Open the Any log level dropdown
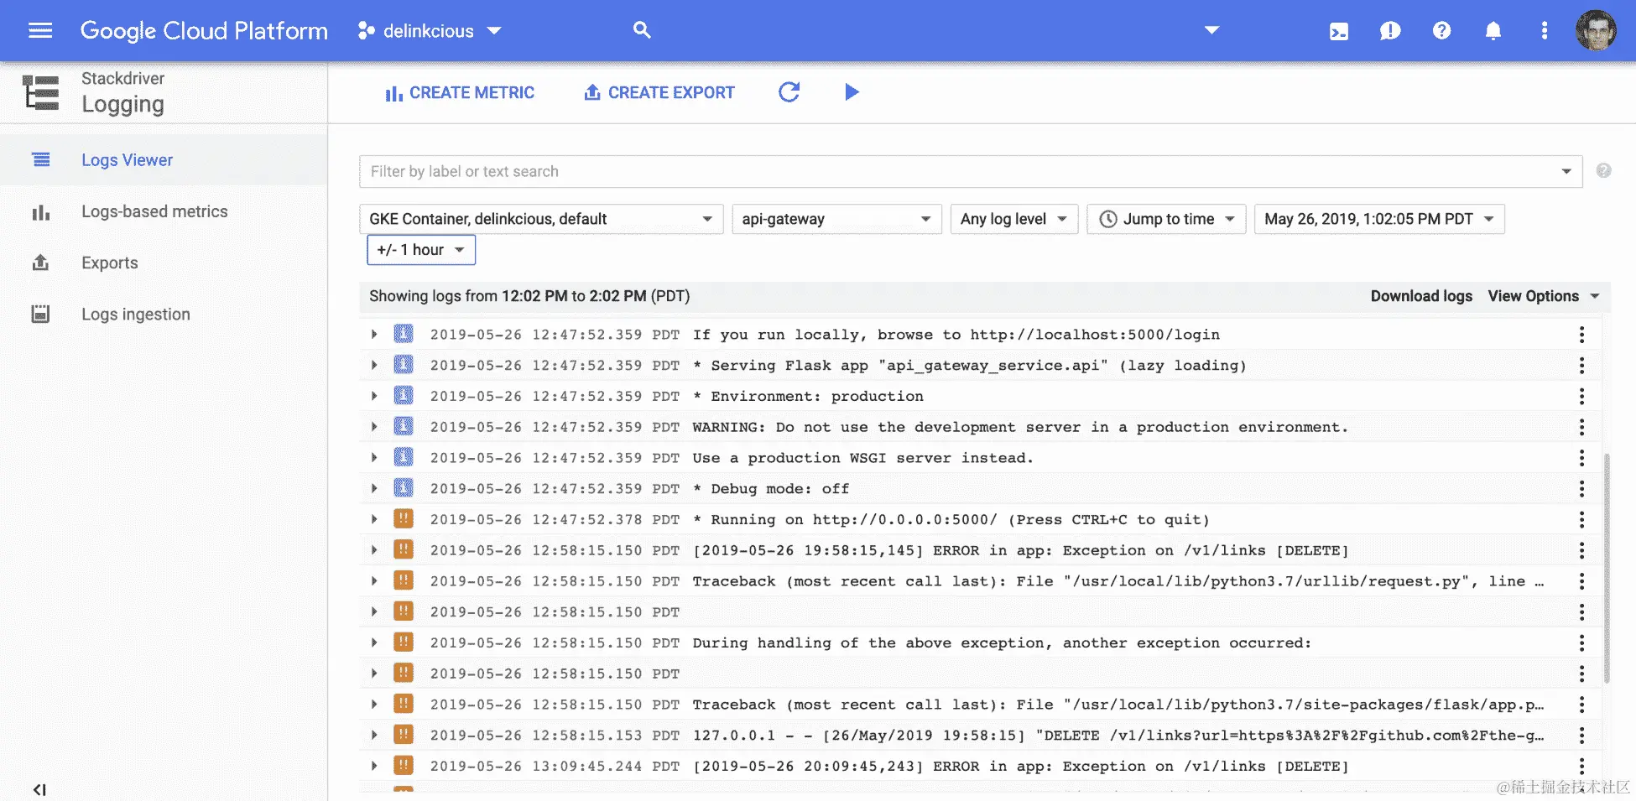 tap(1013, 219)
